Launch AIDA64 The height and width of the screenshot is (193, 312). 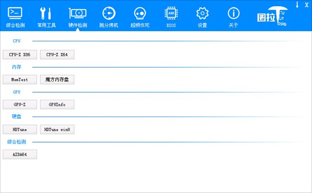pyautogui.click(x=20, y=155)
